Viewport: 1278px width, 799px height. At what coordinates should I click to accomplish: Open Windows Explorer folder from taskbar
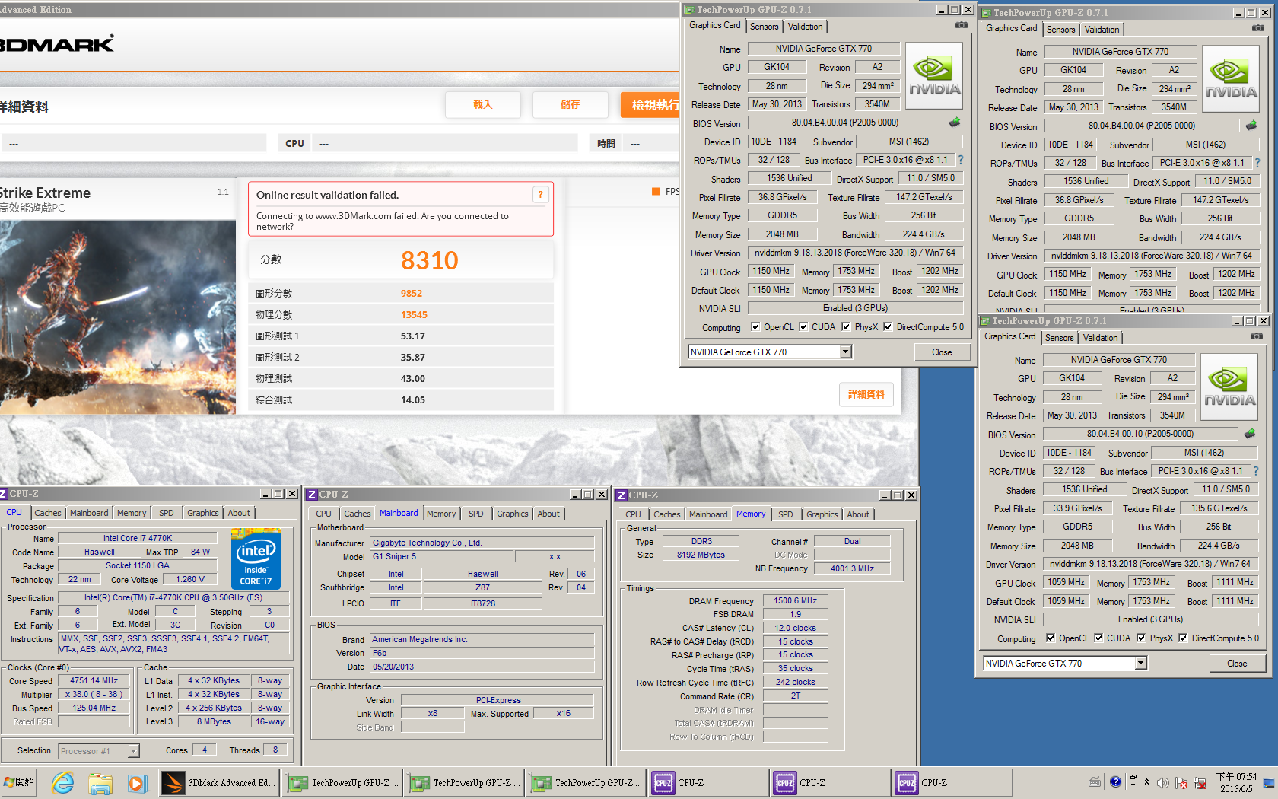(x=100, y=782)
